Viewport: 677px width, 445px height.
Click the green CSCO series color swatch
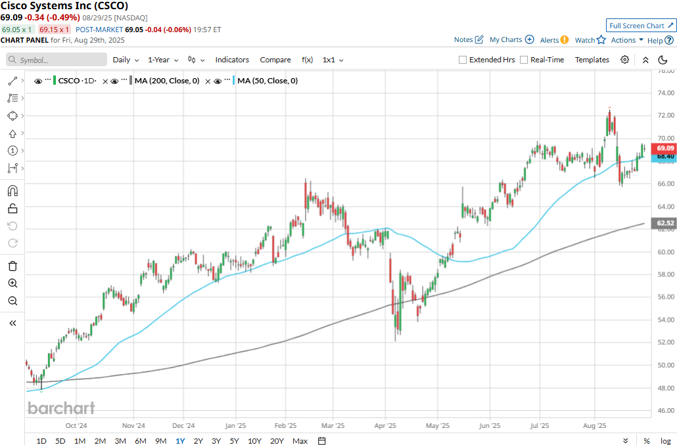55,80
